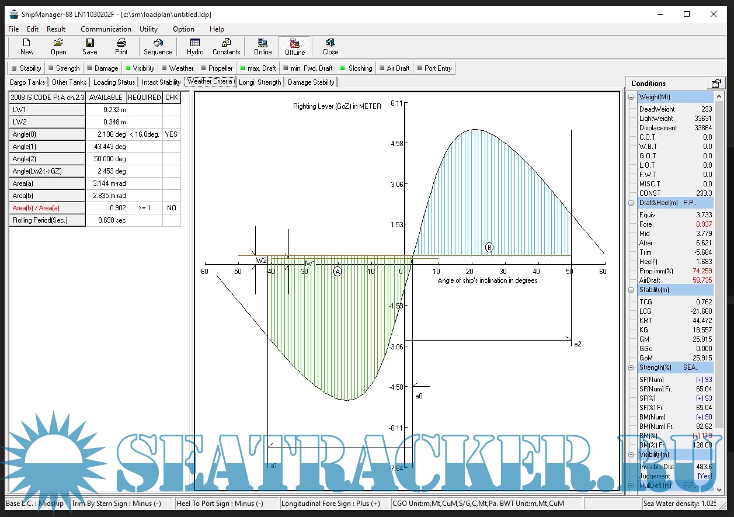Switch to the Intact Stability tab
Screen dimensions: 734x517
tap(161, 82)
